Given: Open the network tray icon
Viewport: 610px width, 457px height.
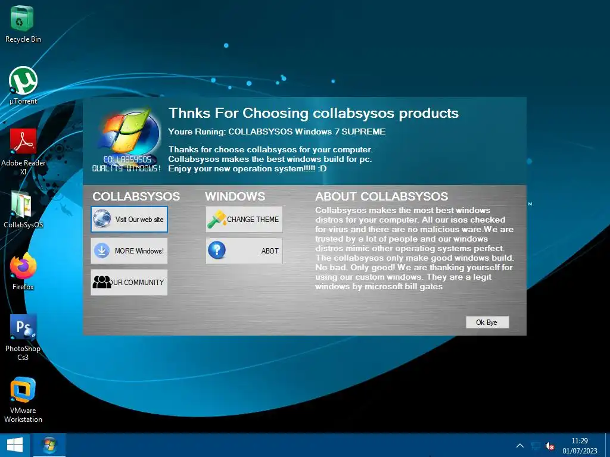Looking at the screenshot, I should [536, 446].
